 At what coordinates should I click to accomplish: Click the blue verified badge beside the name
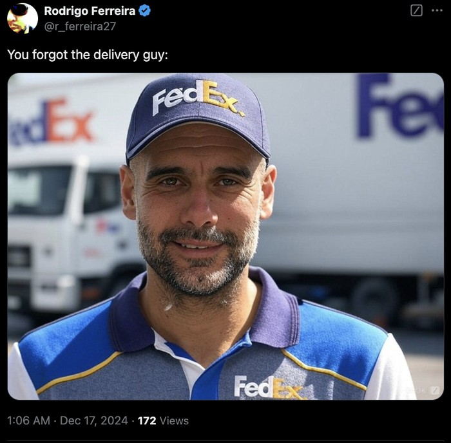[x=144, y=11]
